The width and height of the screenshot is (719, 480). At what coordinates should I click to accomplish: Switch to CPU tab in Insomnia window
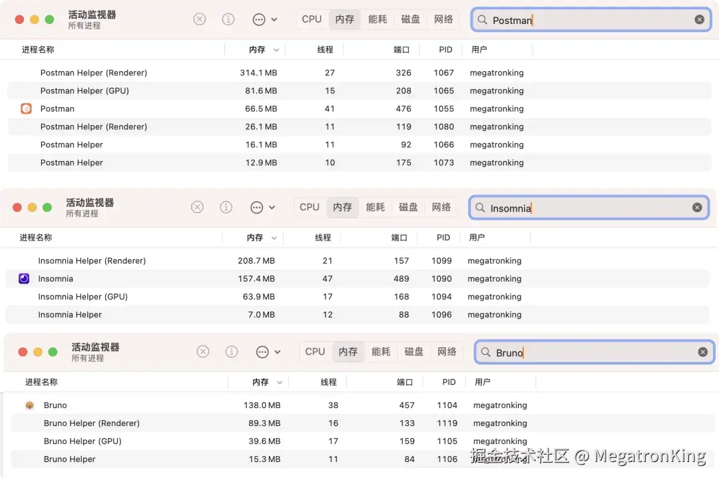310,207
